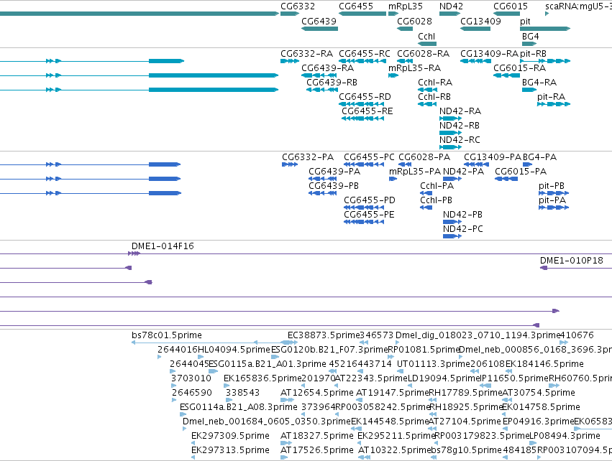Select the mRpL35 gene label
This screenshot has height=461, width=612.
pos(405,6)
